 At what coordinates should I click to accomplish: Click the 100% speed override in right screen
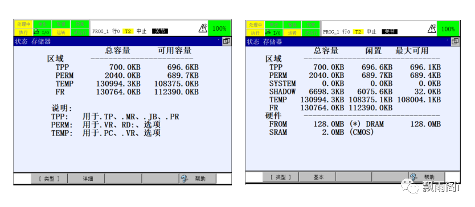(448, 29)
